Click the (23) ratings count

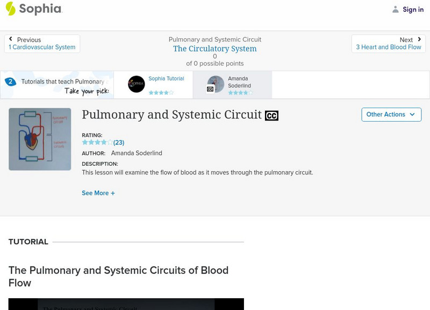click(x=119, y=143)
